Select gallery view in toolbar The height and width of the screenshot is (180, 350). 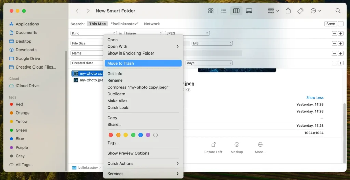(x=249, y=11)
